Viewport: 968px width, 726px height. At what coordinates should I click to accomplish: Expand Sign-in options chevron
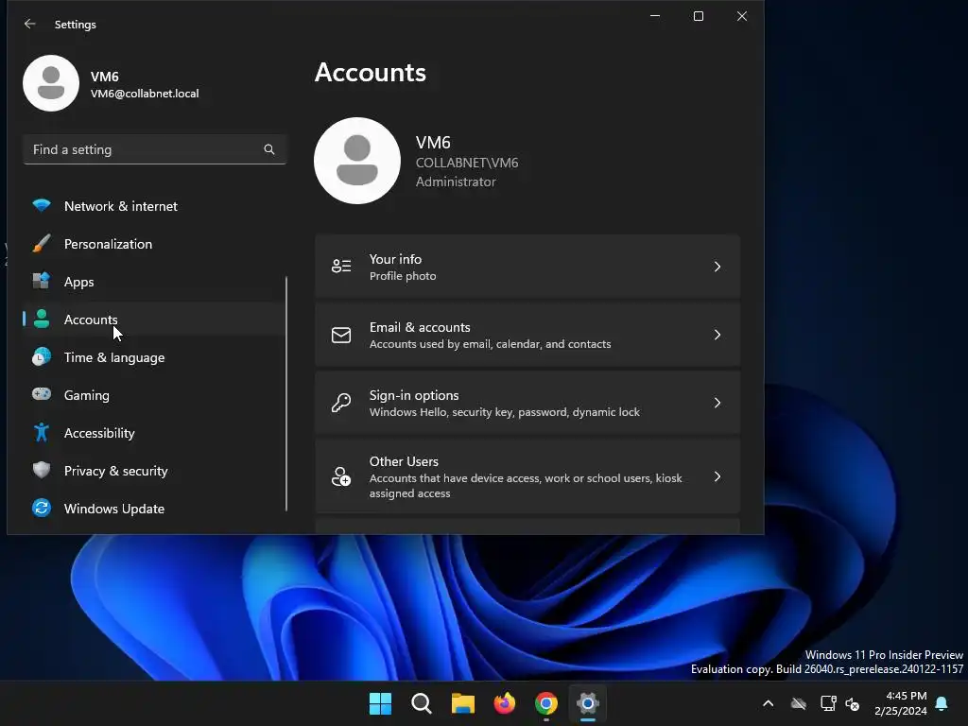[717, 403]
